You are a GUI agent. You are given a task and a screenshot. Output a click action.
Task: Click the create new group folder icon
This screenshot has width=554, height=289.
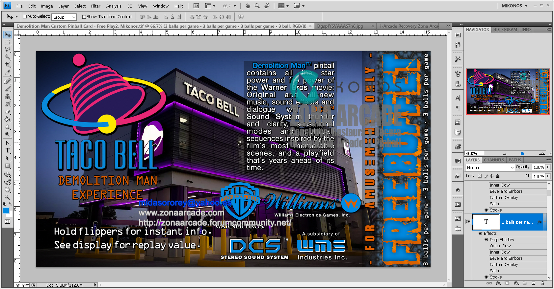(x=525, y=283)
